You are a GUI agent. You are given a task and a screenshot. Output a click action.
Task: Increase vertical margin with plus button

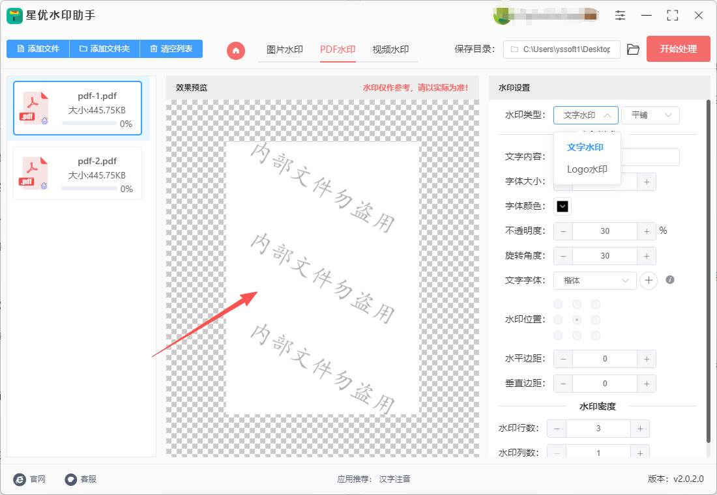coord(647,384)
